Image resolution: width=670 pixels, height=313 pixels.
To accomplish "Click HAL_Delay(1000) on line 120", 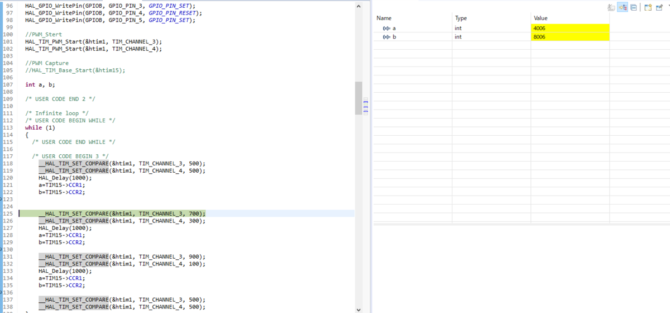I will (x=65, y=178).
